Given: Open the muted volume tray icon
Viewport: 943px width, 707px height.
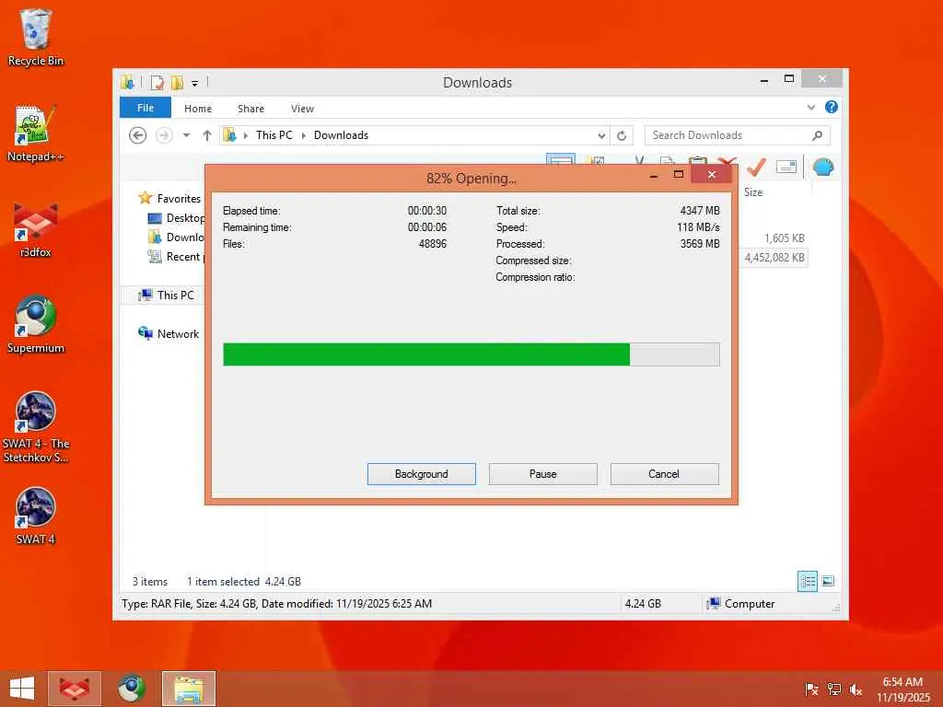Looking at the screenshot, I should [856, 690].
